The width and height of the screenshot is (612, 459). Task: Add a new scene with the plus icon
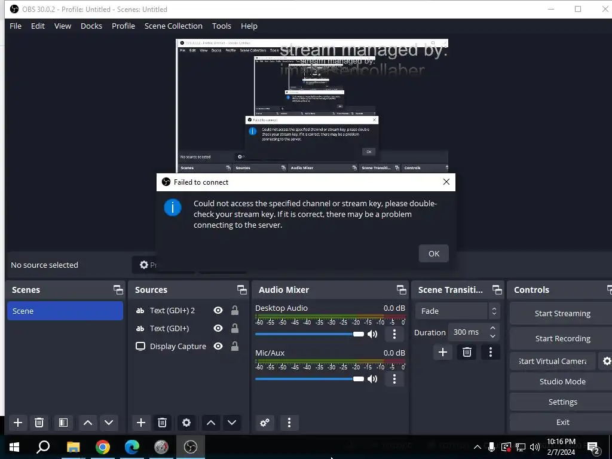(17, 423)
